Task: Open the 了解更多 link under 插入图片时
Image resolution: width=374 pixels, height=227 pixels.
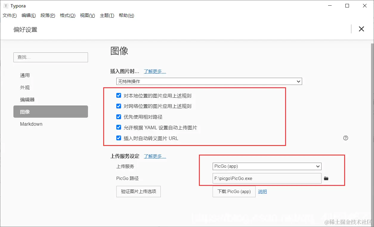Action: point(155,71)
